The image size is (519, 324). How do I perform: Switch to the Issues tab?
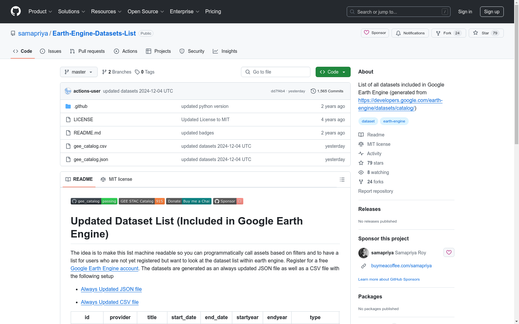click(x=51, y=51)
